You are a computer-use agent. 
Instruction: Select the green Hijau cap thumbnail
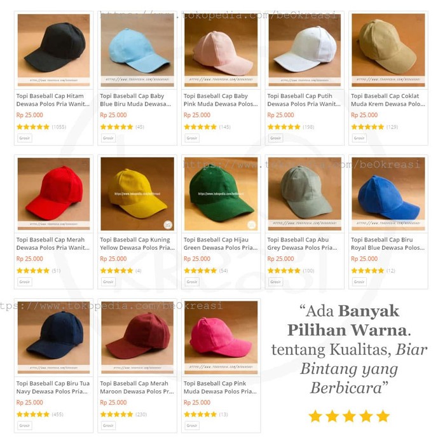tap(221, 194)
